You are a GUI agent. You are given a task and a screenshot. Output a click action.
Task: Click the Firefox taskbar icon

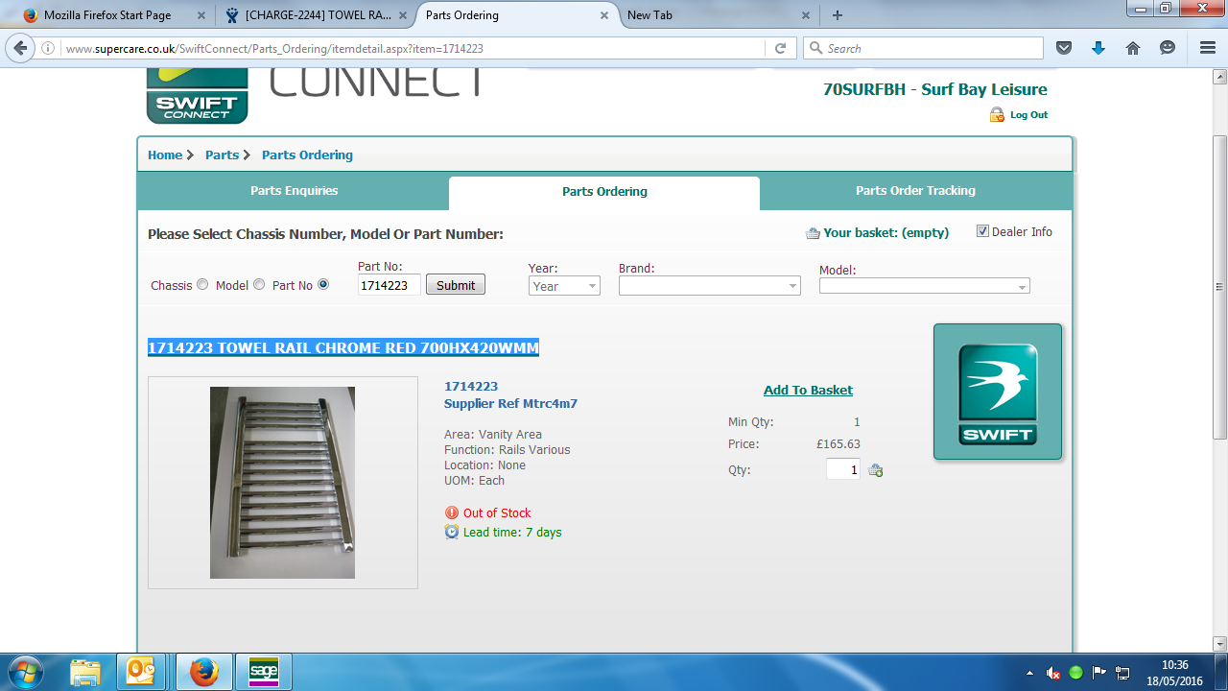203,672
